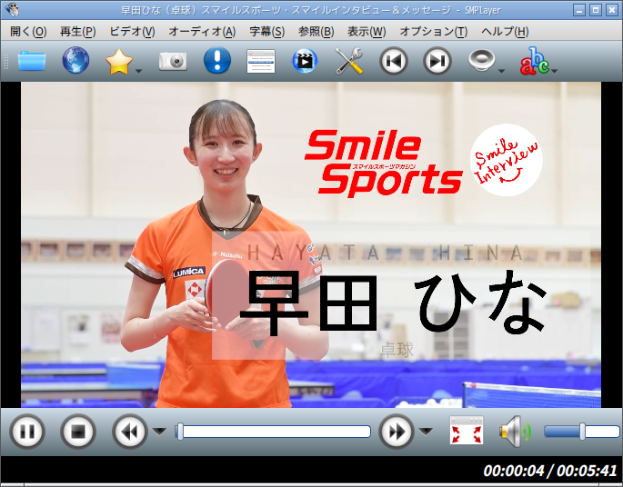Screen dimensions: 623x487
Task: Click the volume slider
Action: 582,432
